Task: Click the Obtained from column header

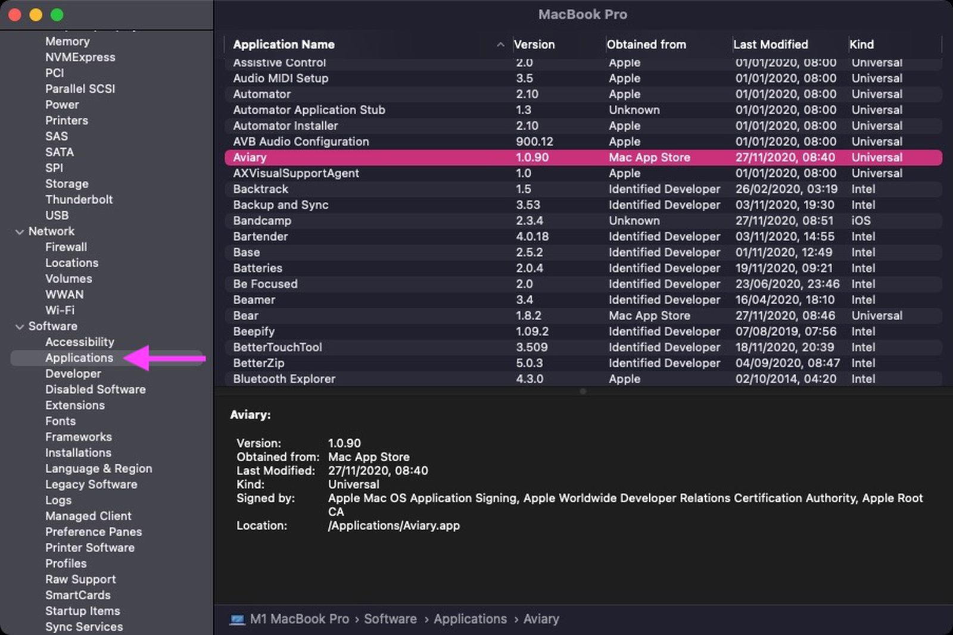Action: pyautogui.click(x=646, y=44)
